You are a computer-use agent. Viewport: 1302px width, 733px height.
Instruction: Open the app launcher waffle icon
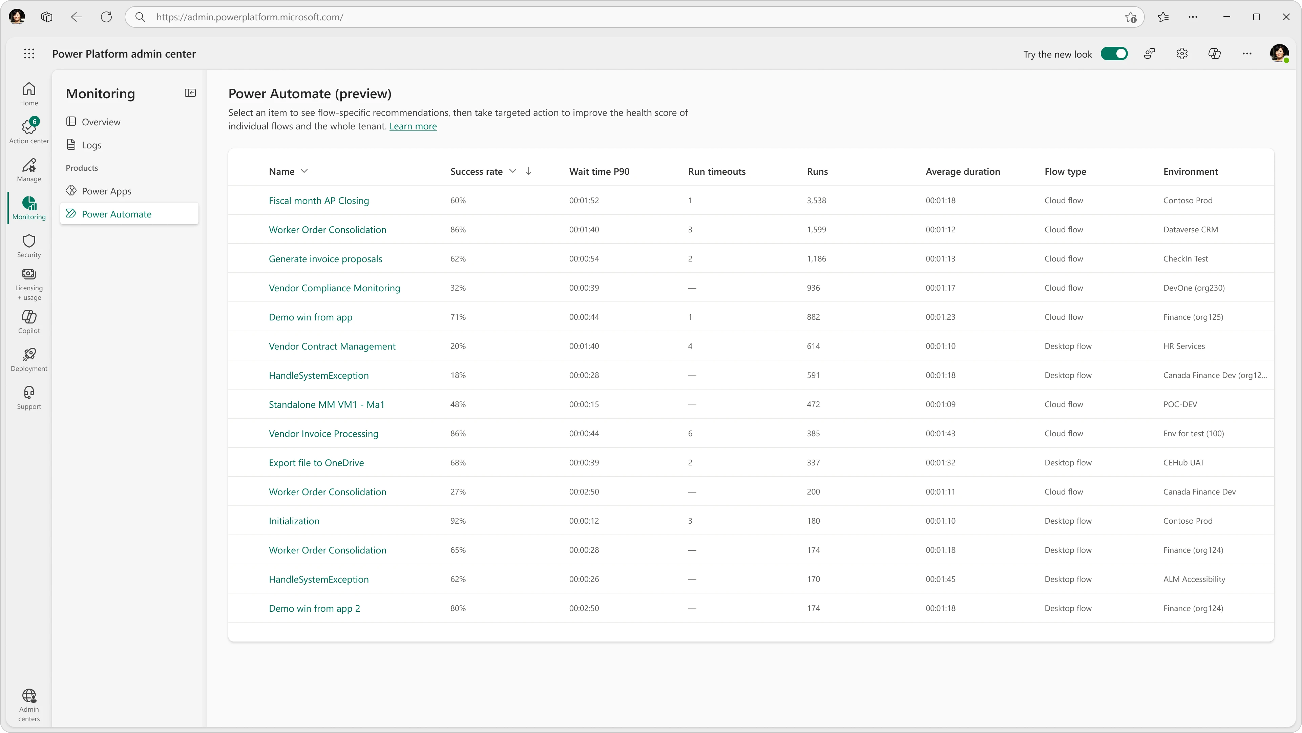coord(29,54)
